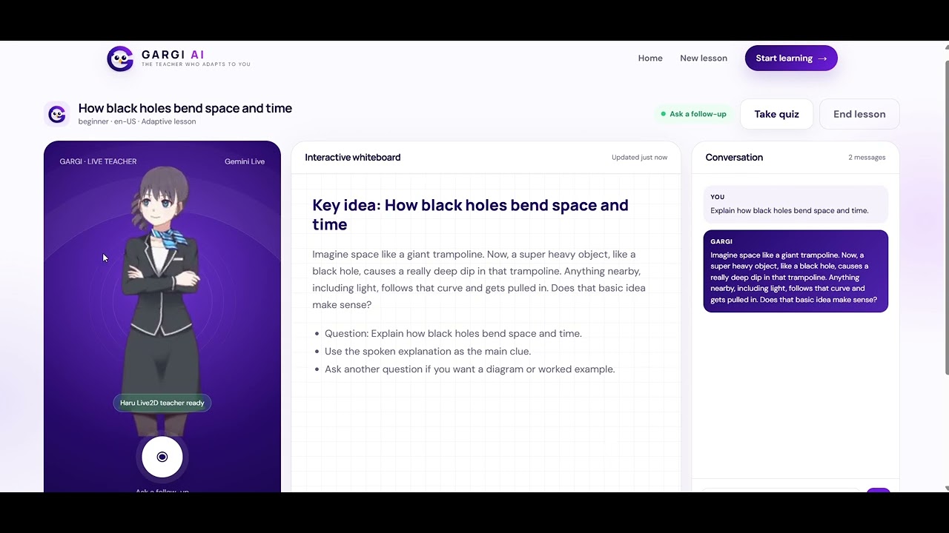Select the YOU message bubble
This screenshot has width=949, height=533.
(796, 204)
